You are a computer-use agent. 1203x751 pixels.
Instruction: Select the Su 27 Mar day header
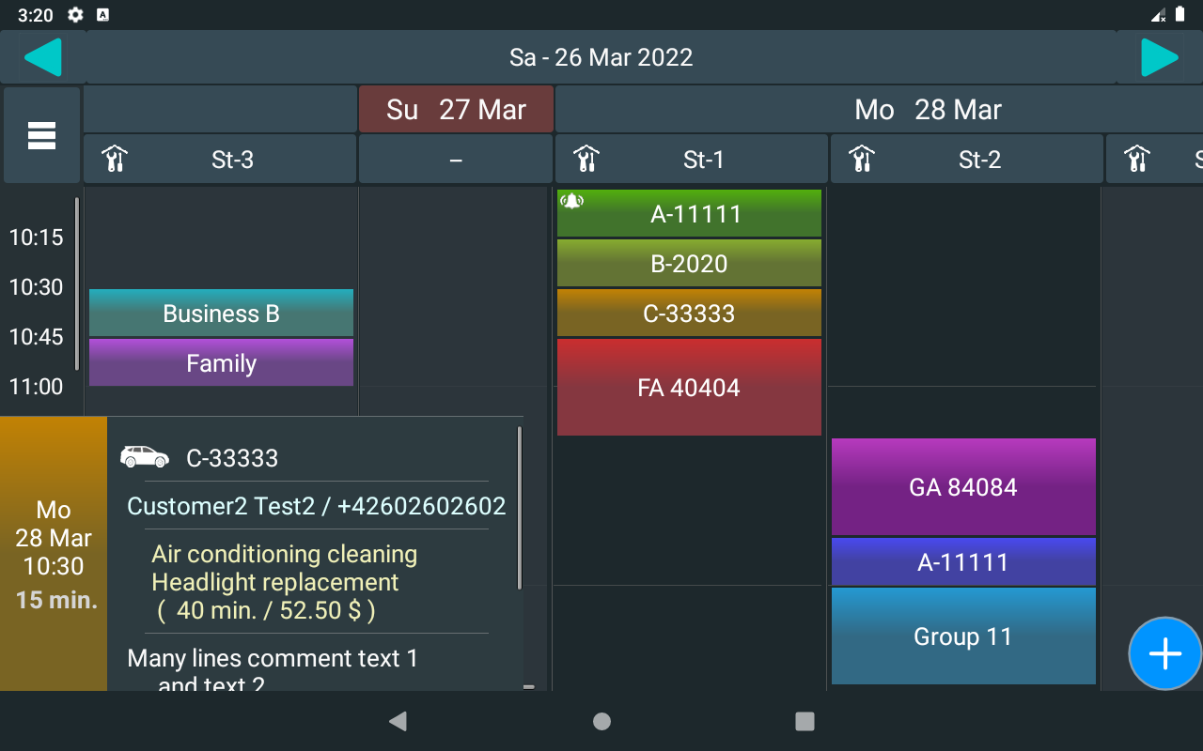tap(457, 110)
